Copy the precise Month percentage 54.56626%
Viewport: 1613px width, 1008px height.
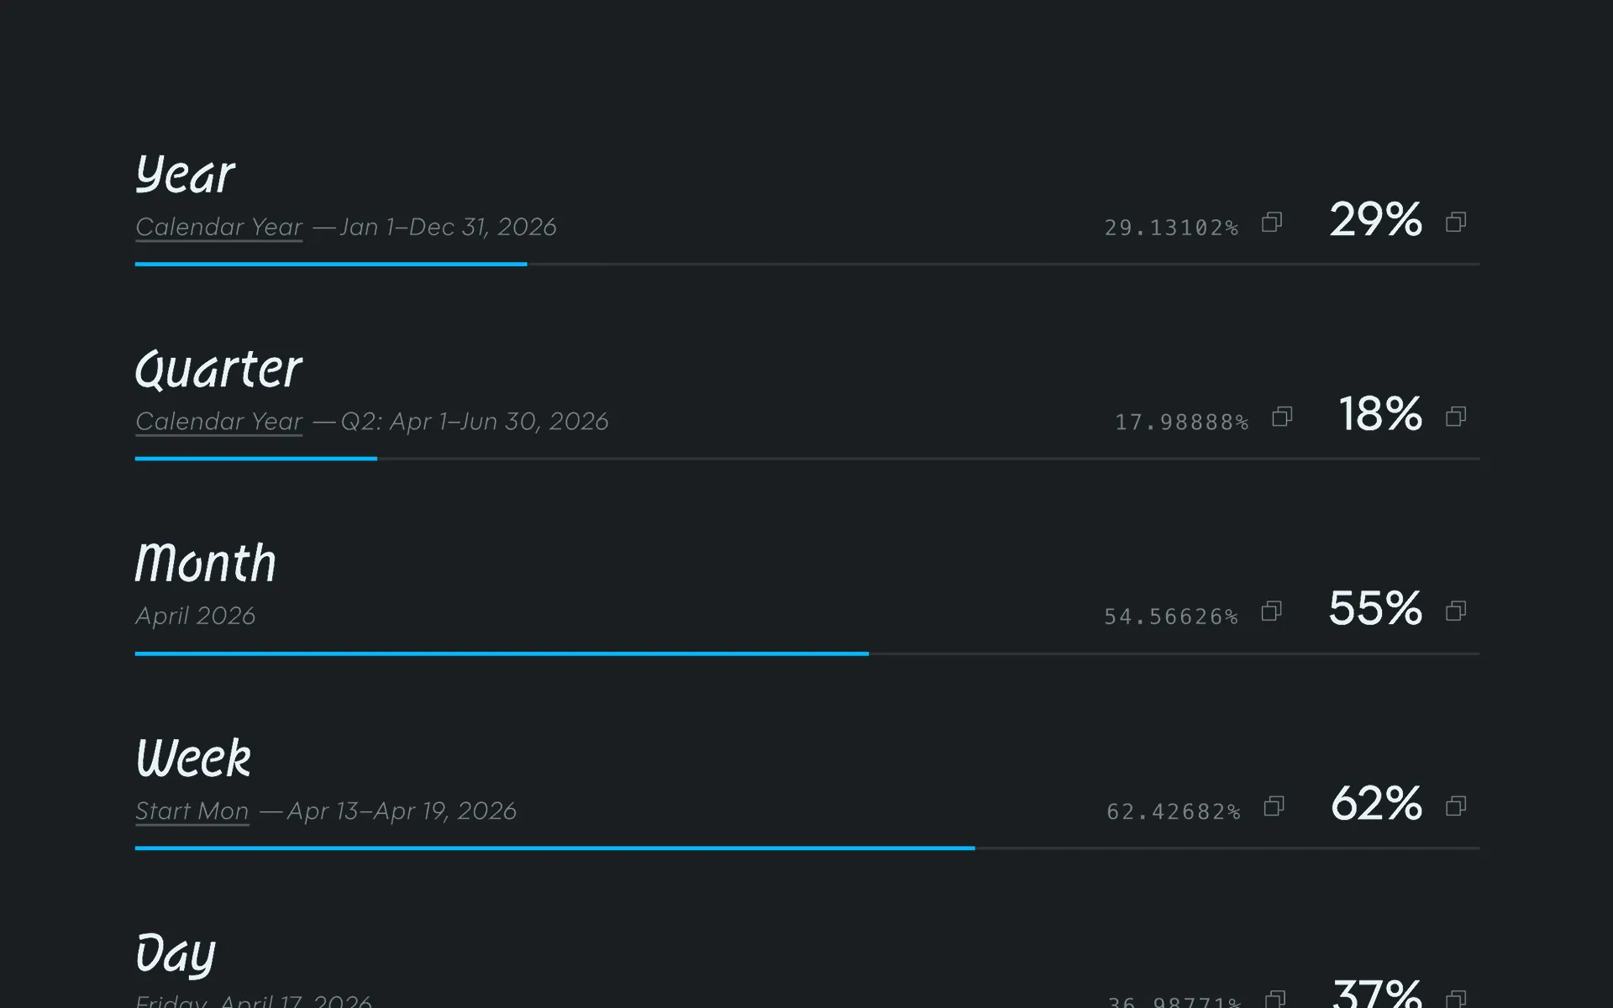click(x=1272, y=612)
